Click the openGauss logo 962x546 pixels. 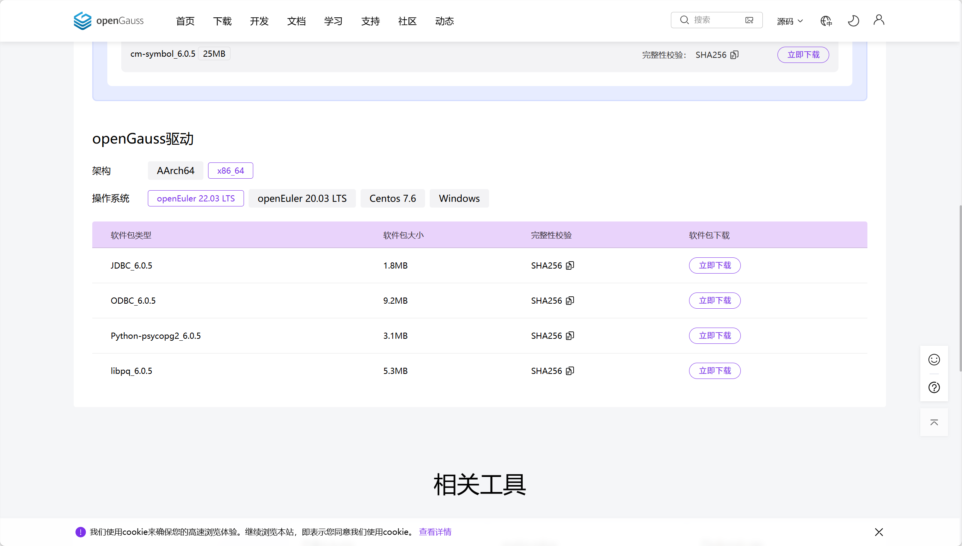click(x=108, y=20)
